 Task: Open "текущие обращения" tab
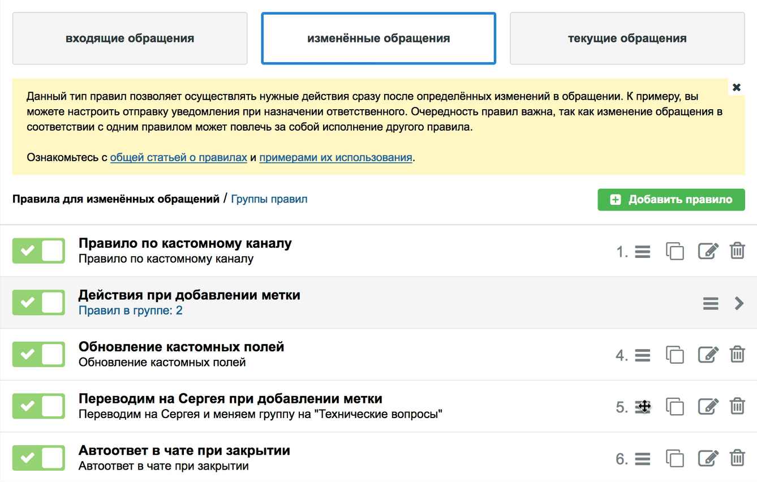pos(627,38)
